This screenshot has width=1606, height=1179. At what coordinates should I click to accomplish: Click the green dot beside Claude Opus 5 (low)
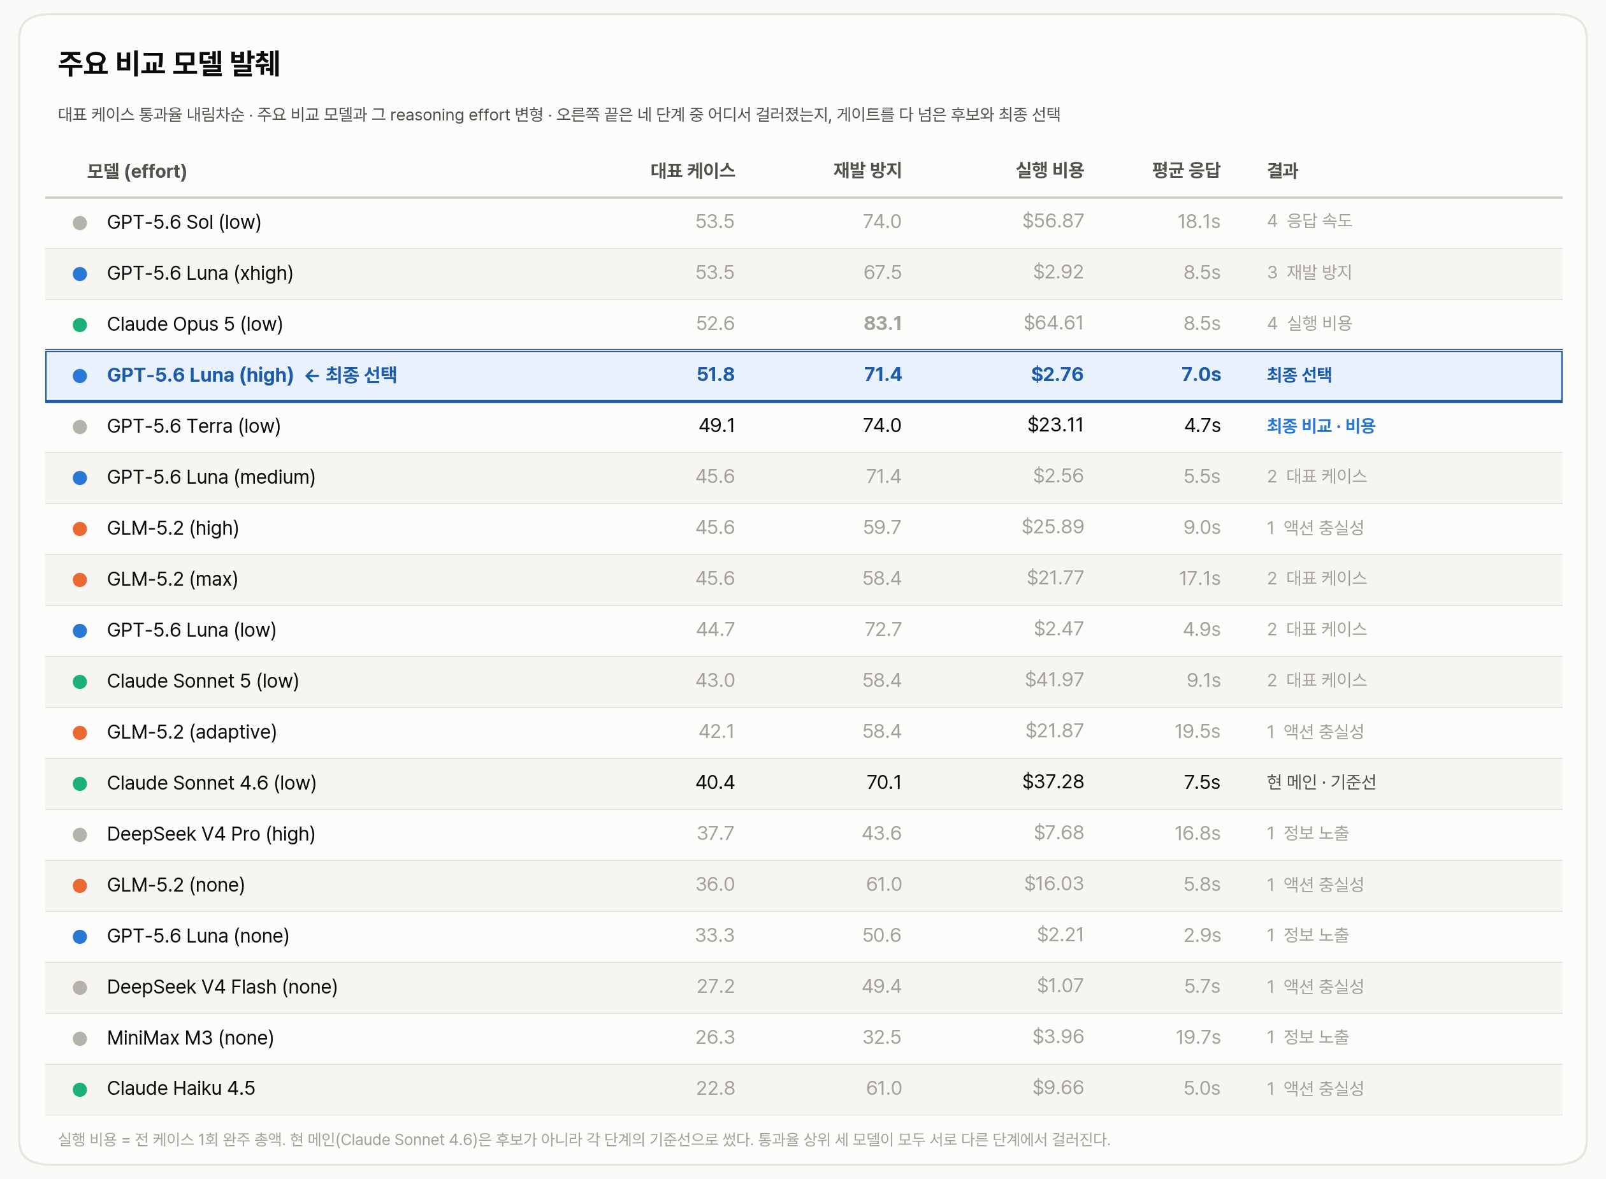click(x=80, y=325)
